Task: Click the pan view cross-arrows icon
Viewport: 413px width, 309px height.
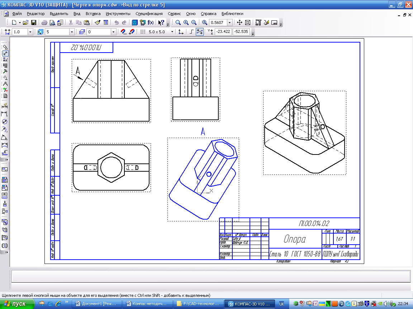Action: pos(240,23)
